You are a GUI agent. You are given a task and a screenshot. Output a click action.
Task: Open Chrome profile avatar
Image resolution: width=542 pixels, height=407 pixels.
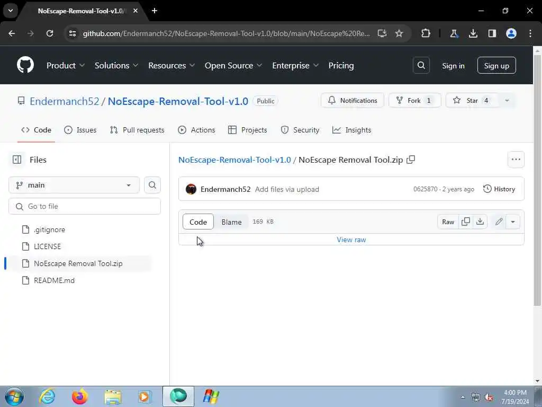click(511, 33)
